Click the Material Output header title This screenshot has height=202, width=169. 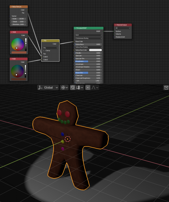(122, 25)
